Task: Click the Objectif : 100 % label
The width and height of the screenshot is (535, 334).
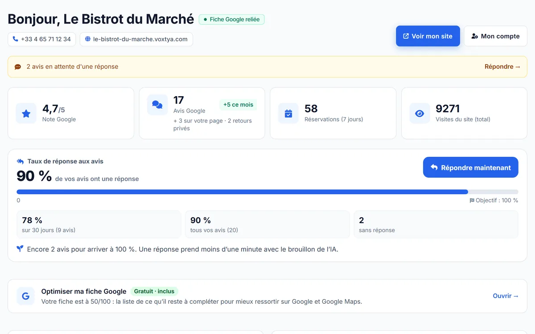Action: click(497, 200)
